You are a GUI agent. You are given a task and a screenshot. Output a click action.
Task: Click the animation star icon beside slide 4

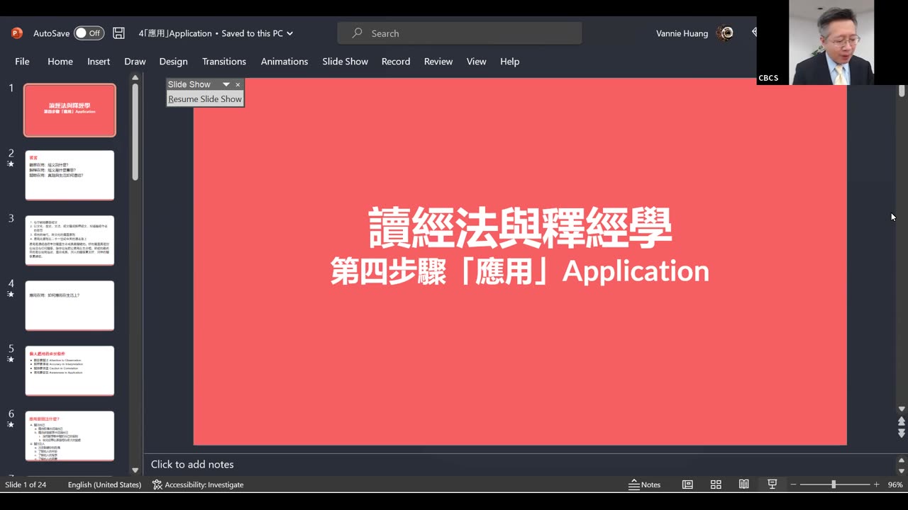11,294
